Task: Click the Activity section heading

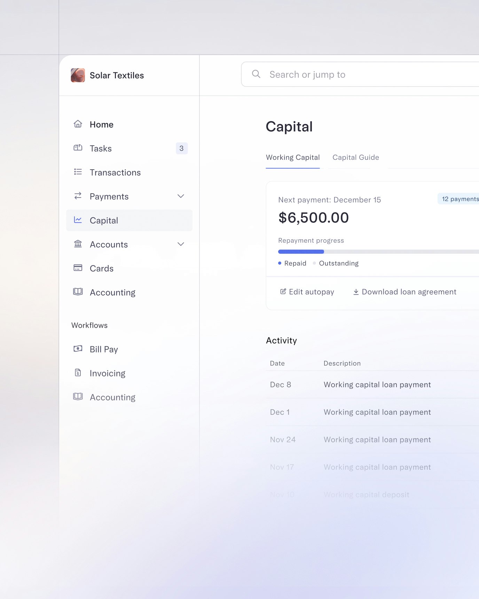Action: [282, 341]
